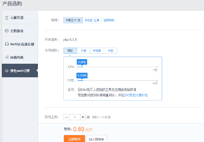Increase instance limit with plus button
Viewport: 204px width, 142px height.
[x=83, y=117]
